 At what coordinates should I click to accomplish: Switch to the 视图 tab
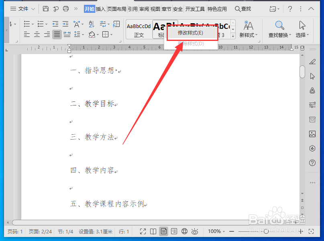pyautogui.click(x=155, y=9)
